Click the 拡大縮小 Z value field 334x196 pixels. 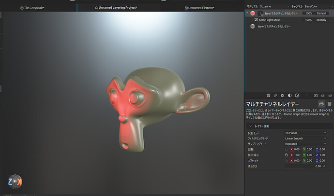[x=322, y=155]
